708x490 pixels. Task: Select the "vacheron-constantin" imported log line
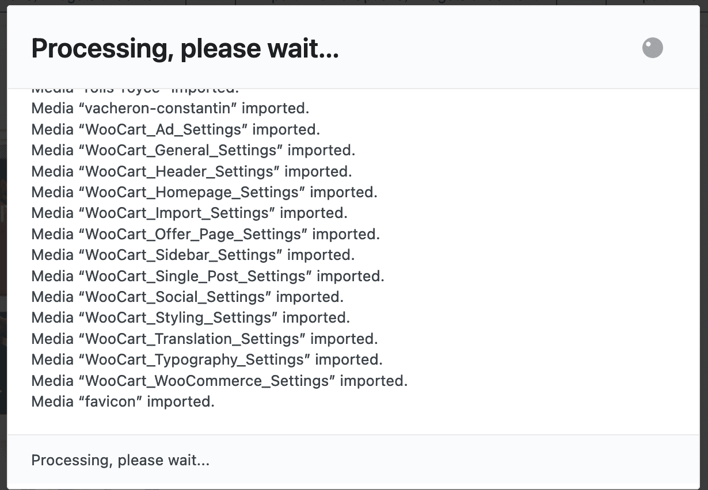pyautogui.click(x=170, y=108)
